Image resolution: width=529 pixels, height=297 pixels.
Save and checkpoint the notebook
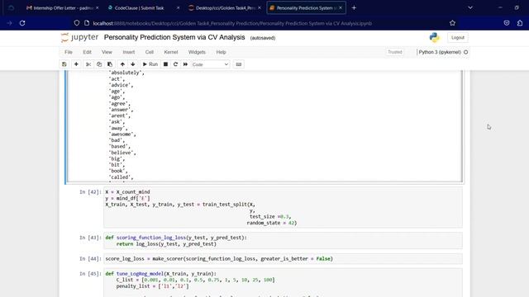(x=64, y=64)
